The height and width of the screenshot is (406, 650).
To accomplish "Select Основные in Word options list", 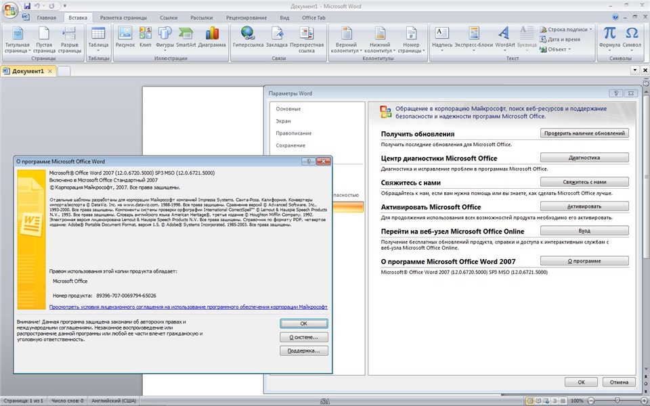I will [x=288, y=109].
